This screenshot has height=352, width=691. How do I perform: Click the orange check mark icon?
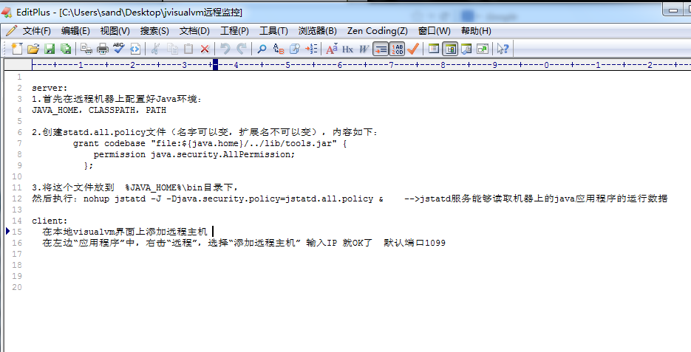pos(413,49)
